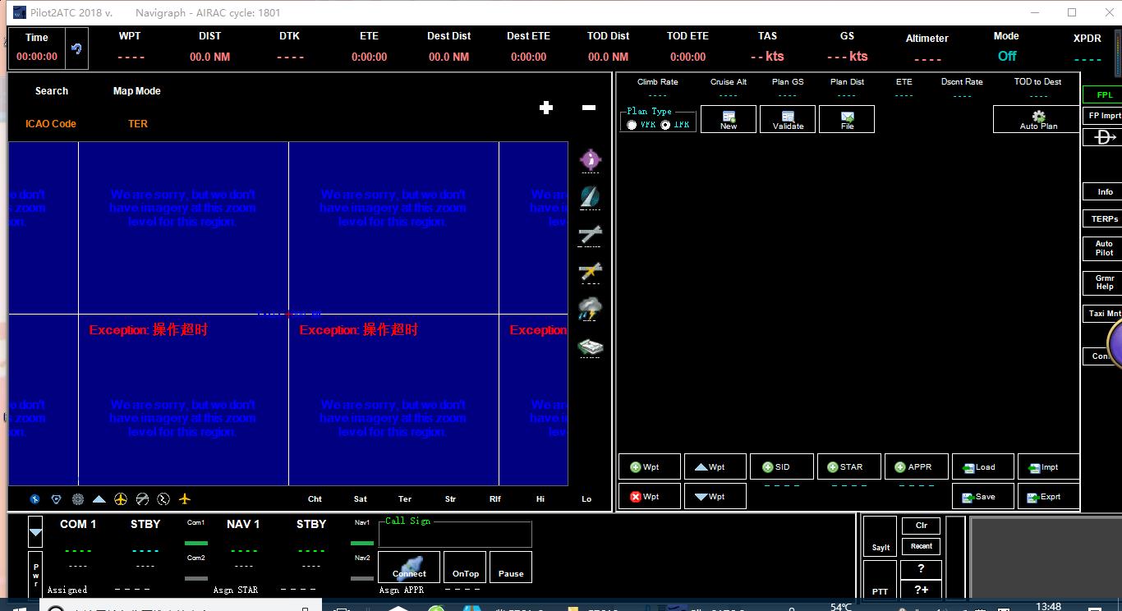1122x611 pixels.
Task: Toggle the yellow circled airplane map icon
Action: point(121,498)
